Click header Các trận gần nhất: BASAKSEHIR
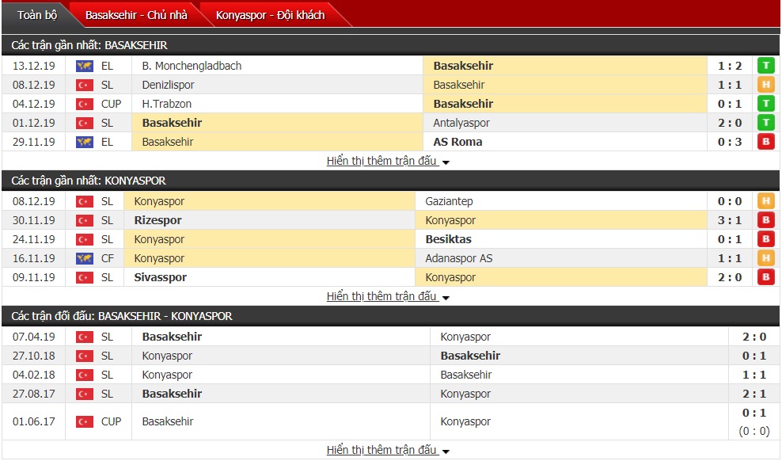Image resolution: width=782 pixels, height=461 pixels. pyautogui.click(x=89, y=45)
